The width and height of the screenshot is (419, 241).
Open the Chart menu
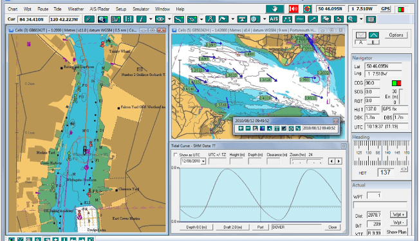pyautogui.click(x=12, y=9)
